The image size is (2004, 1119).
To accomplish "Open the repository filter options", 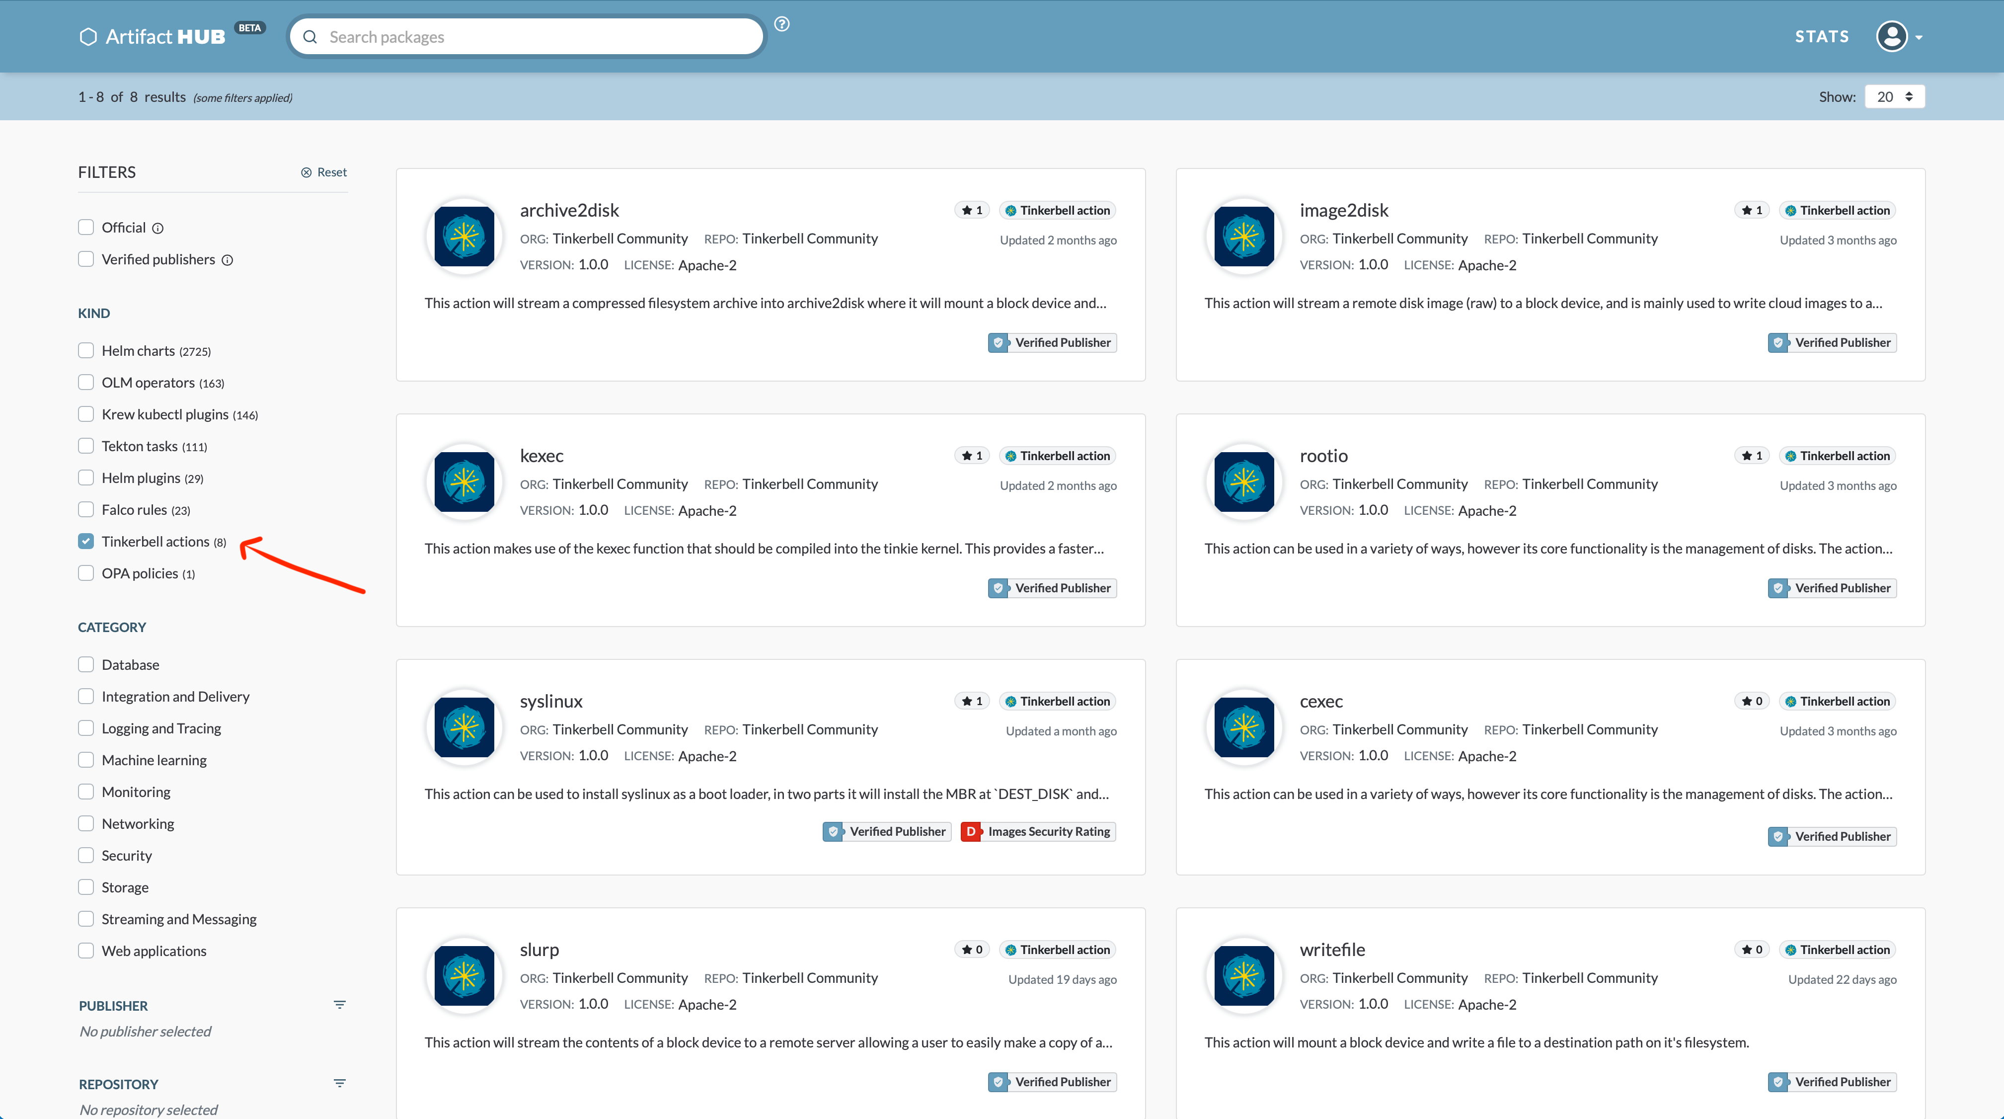I will click(340, 1082).
